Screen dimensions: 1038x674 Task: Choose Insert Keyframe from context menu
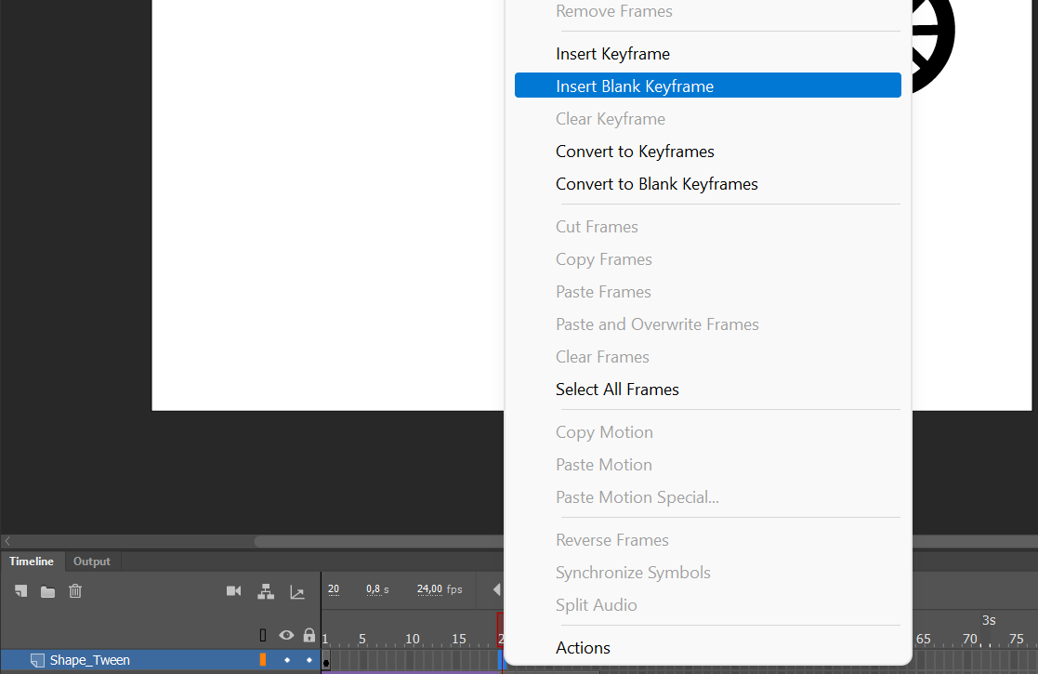coord(708,54)
